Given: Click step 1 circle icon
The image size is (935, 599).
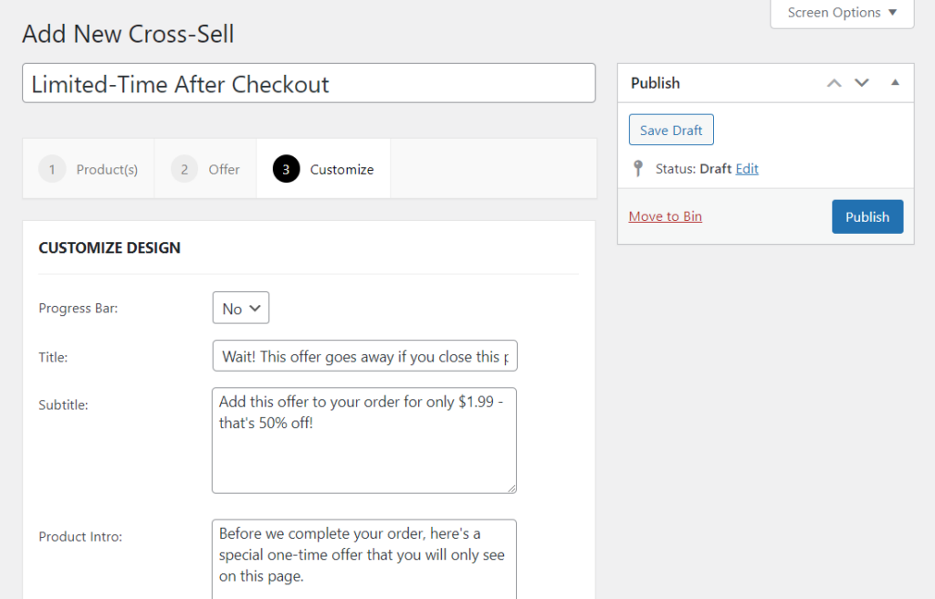Looking at the screenshot, I should [52, 169].
